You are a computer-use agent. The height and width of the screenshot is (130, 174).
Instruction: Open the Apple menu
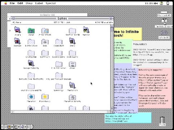(5, 3)
